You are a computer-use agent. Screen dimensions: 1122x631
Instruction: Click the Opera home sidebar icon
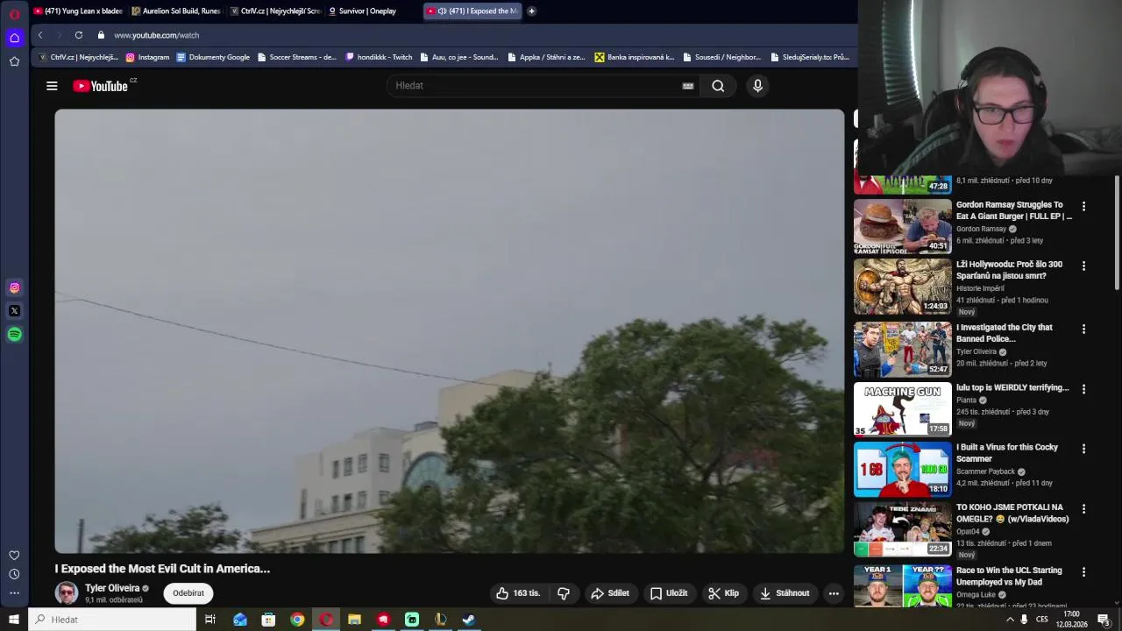pyautogui.click(x=14, y=38)
